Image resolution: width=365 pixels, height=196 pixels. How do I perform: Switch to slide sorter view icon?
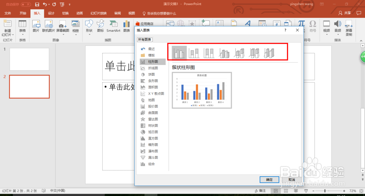pos(286,191)
